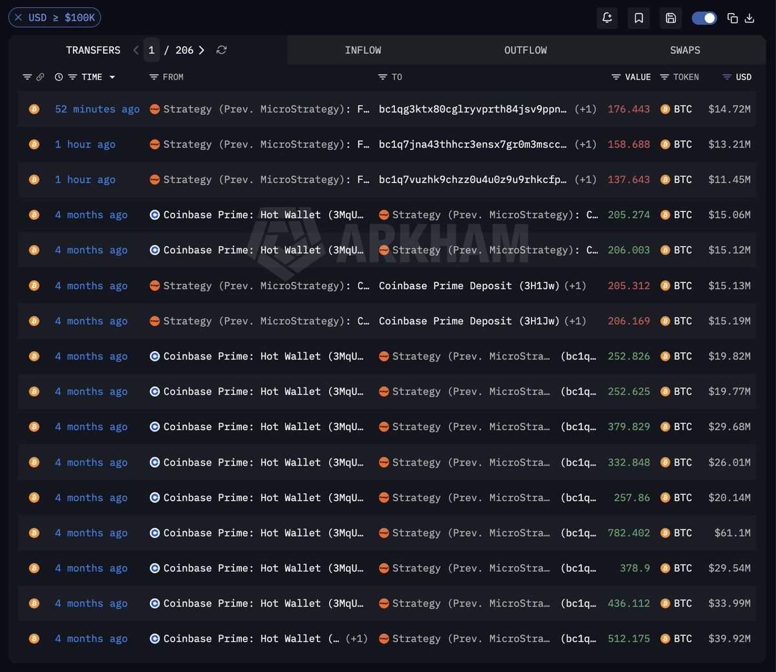Click address bc1qg3ktx80cglryvprth84jsv9ppn
776x672 pixels.
(473, 109)
